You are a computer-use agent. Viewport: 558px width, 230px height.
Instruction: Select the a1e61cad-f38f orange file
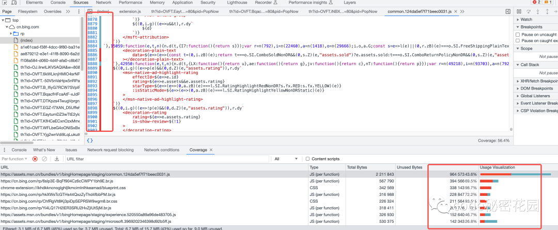[x=47, y=47]
